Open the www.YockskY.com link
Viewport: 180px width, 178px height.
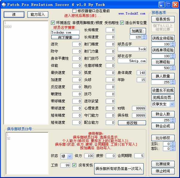[132, 14]
